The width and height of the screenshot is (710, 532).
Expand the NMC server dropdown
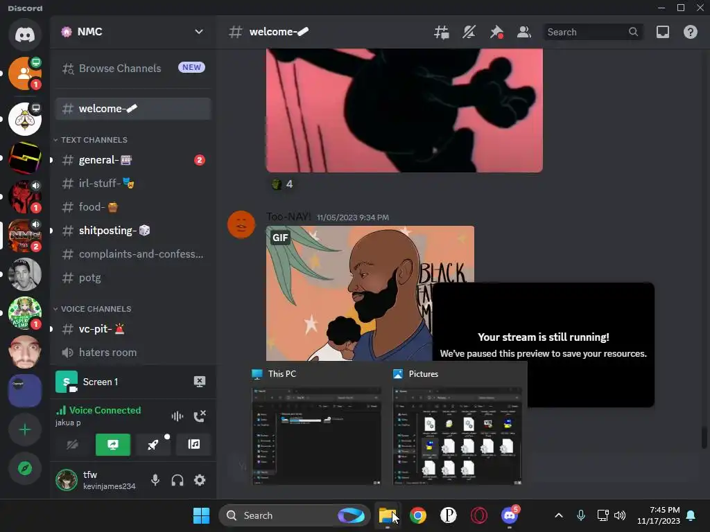pyautogui.click(x=199, y=32)
